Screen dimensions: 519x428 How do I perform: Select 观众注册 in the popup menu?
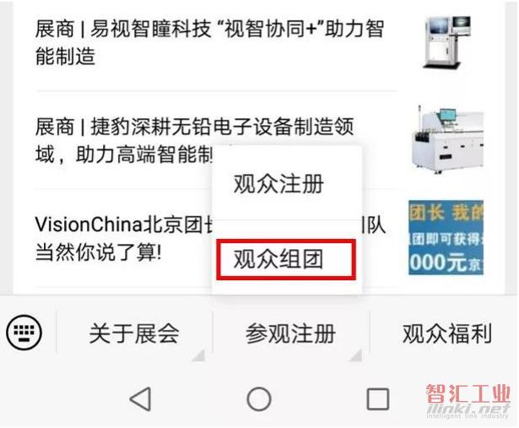(x=278, y=184)
